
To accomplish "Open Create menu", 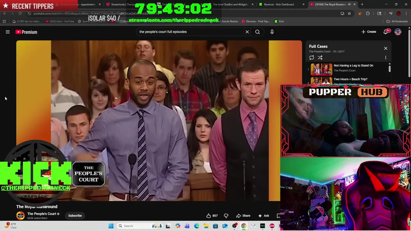I will pos(369,32).
